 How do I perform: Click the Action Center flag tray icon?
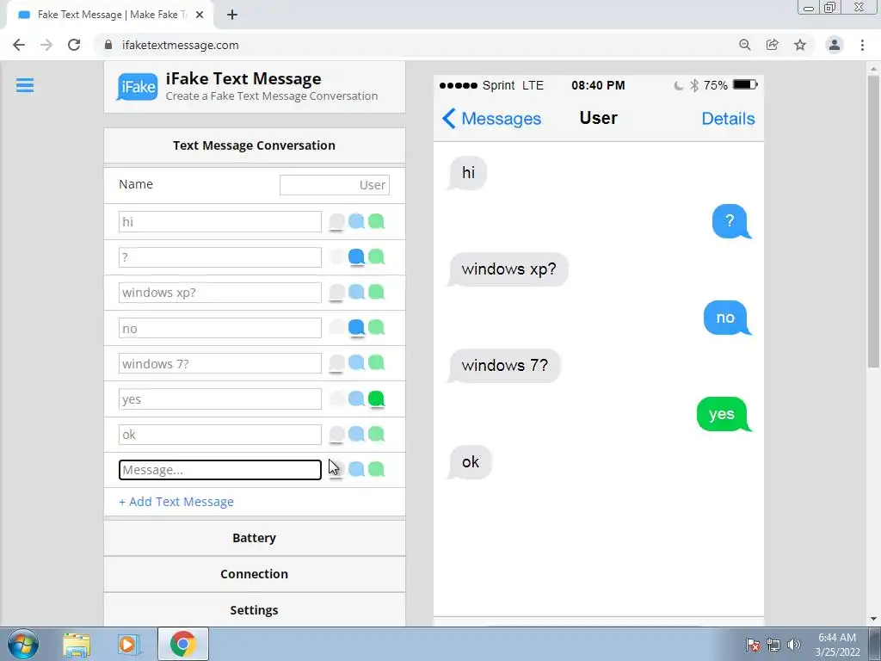point(753,645)
